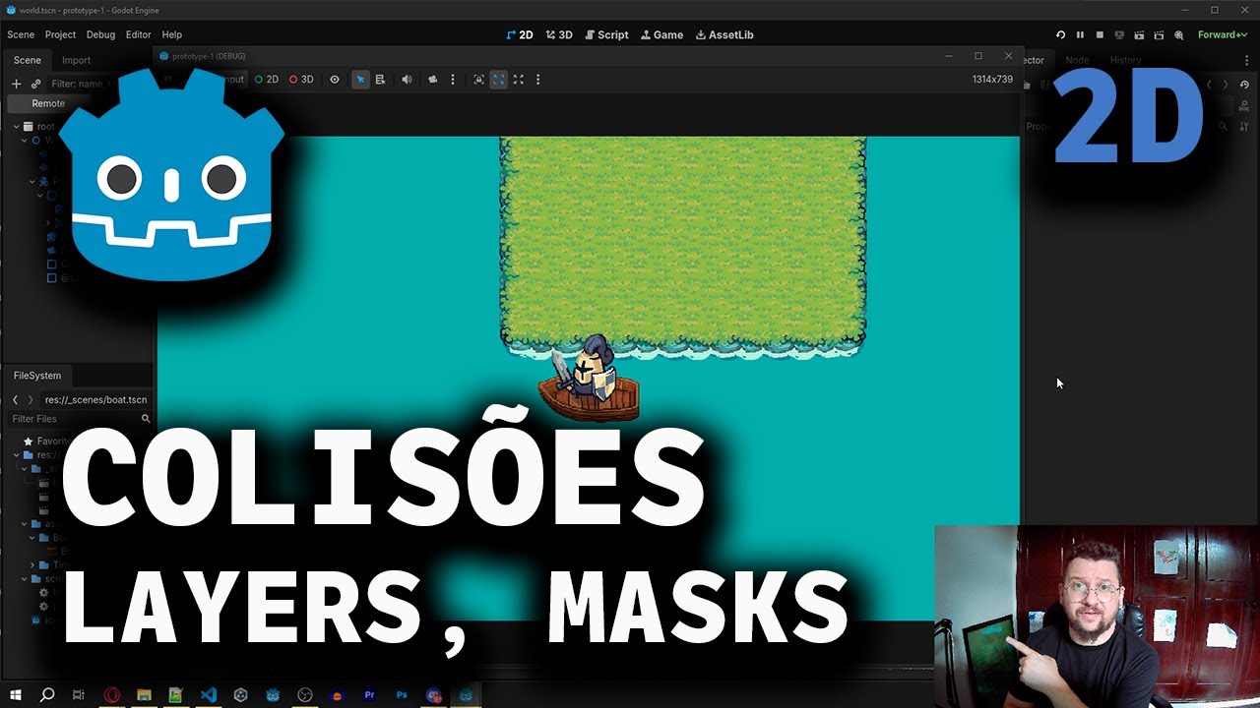The height and width of the screenshot is (708, 1260).
Task: Switch to the Node dock tab
Action: [x=1077, y=60]
